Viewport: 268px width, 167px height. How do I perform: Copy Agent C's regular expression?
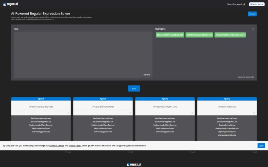pos(192,113)
